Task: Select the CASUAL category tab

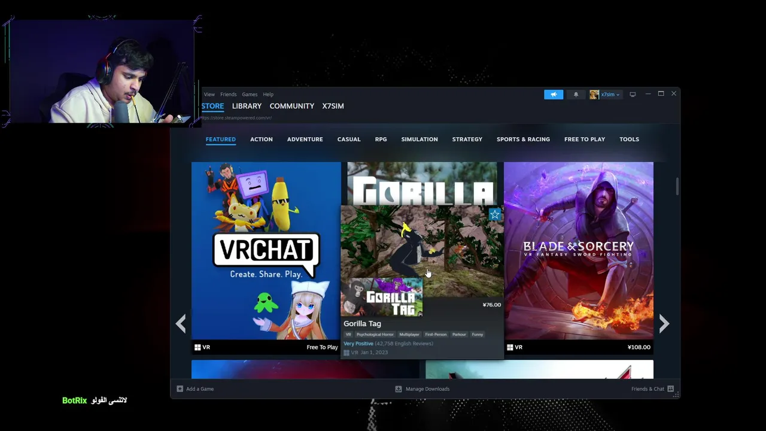Action: [349, 139]
